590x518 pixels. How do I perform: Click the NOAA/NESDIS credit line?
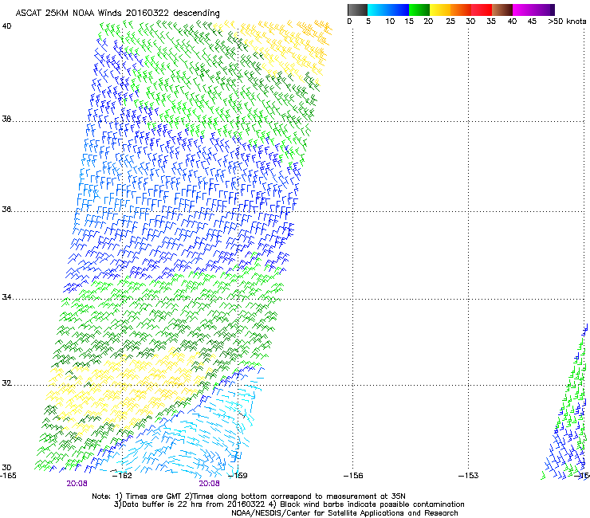tap(344, 513)
